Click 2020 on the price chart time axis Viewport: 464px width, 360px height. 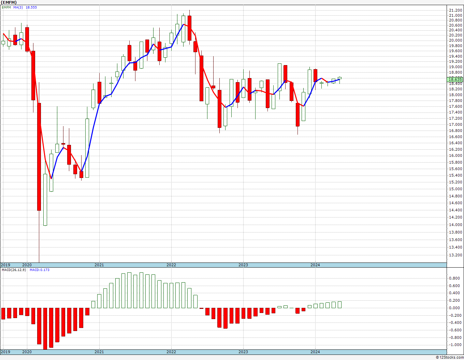point(27,265)
